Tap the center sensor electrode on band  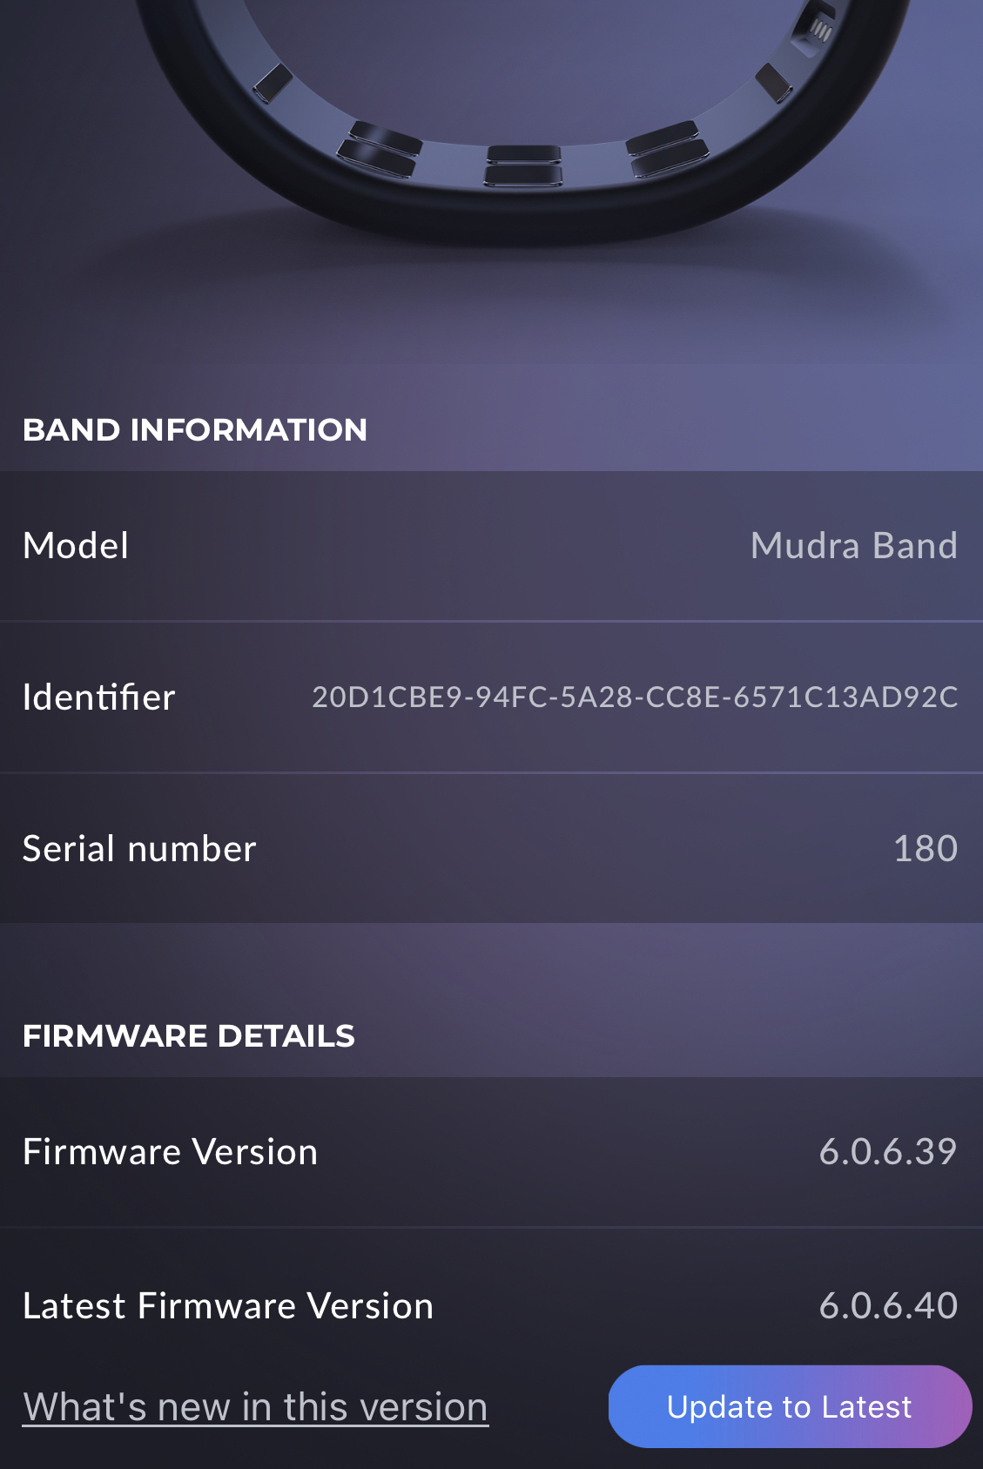[523, 165]
